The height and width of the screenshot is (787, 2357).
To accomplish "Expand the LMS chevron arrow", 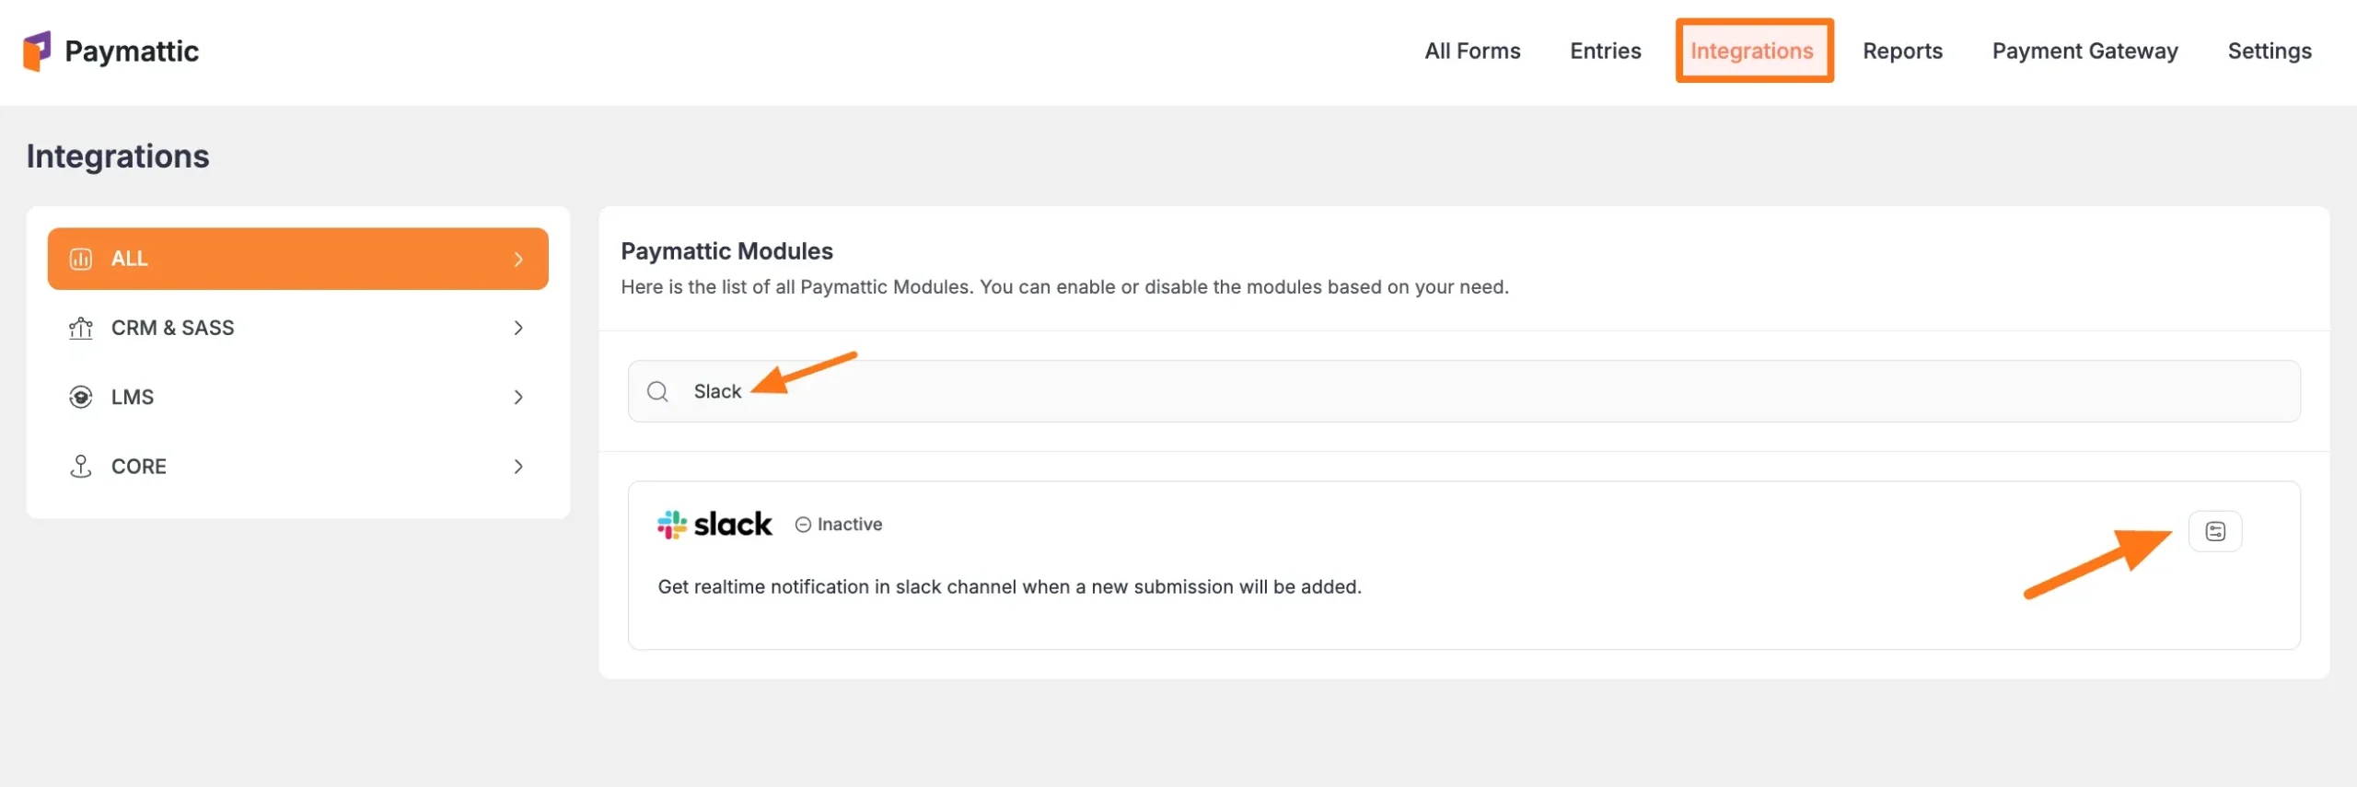I will pos(518,398).
